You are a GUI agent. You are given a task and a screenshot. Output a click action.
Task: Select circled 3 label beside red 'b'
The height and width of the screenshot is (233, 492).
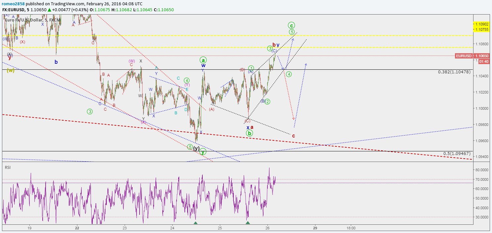[270, 49]
